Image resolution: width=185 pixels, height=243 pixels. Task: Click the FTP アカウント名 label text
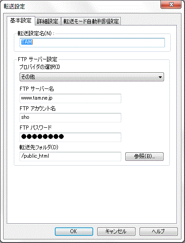pos(37,109)
